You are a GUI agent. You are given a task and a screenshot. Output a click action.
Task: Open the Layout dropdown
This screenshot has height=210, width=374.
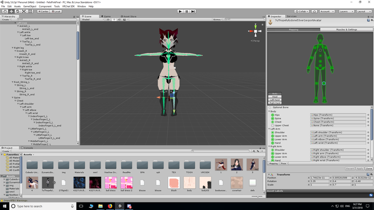(364, 12)
